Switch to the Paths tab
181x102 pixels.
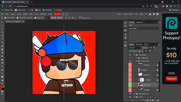[146, 44]
